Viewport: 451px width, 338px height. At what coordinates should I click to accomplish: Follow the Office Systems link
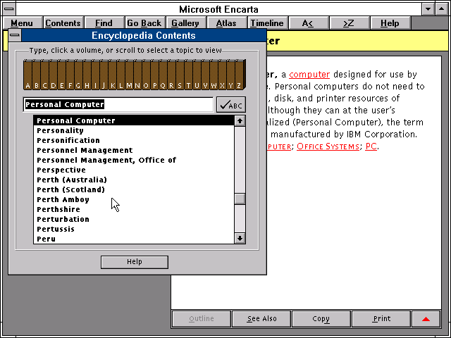pyautogui.click(x=328, y=146)
